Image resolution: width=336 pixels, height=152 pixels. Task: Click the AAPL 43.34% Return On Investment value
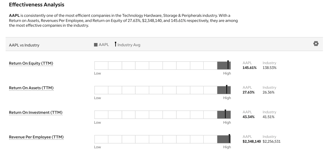248,117
